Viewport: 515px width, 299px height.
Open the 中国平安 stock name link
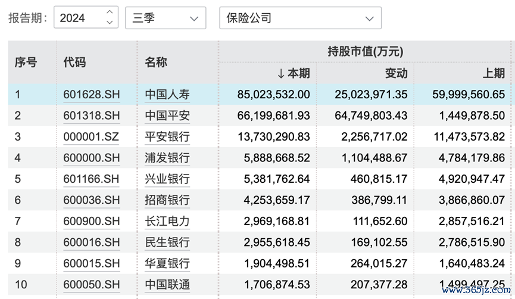click(167, 116)
